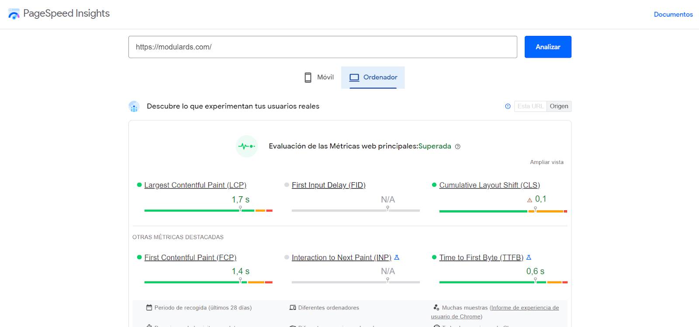Open First Input Delay (FID) link
The image size is (699, 327).
pos(329,185)
